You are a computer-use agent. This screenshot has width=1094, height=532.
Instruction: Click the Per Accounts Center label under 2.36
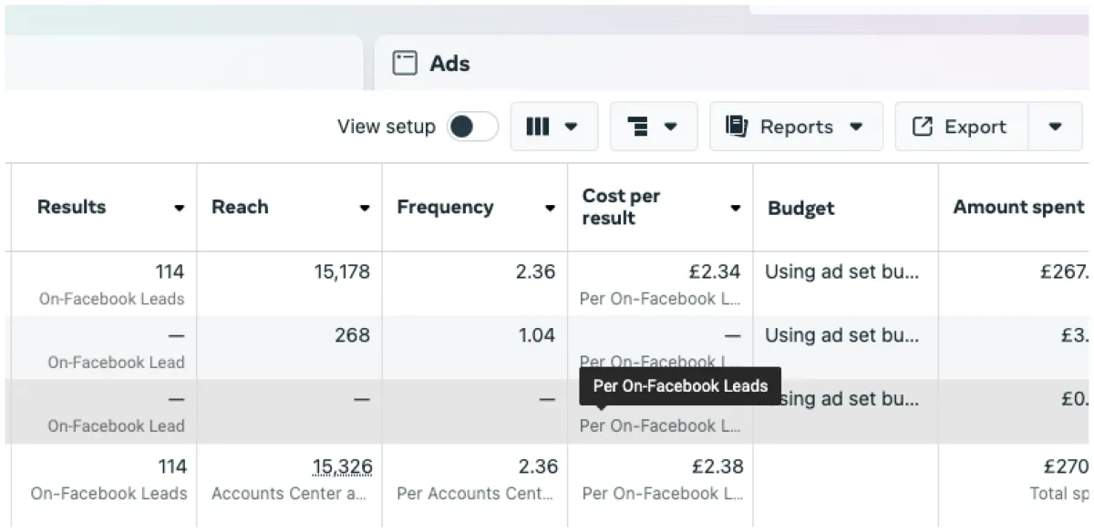(x=475, y=494)
